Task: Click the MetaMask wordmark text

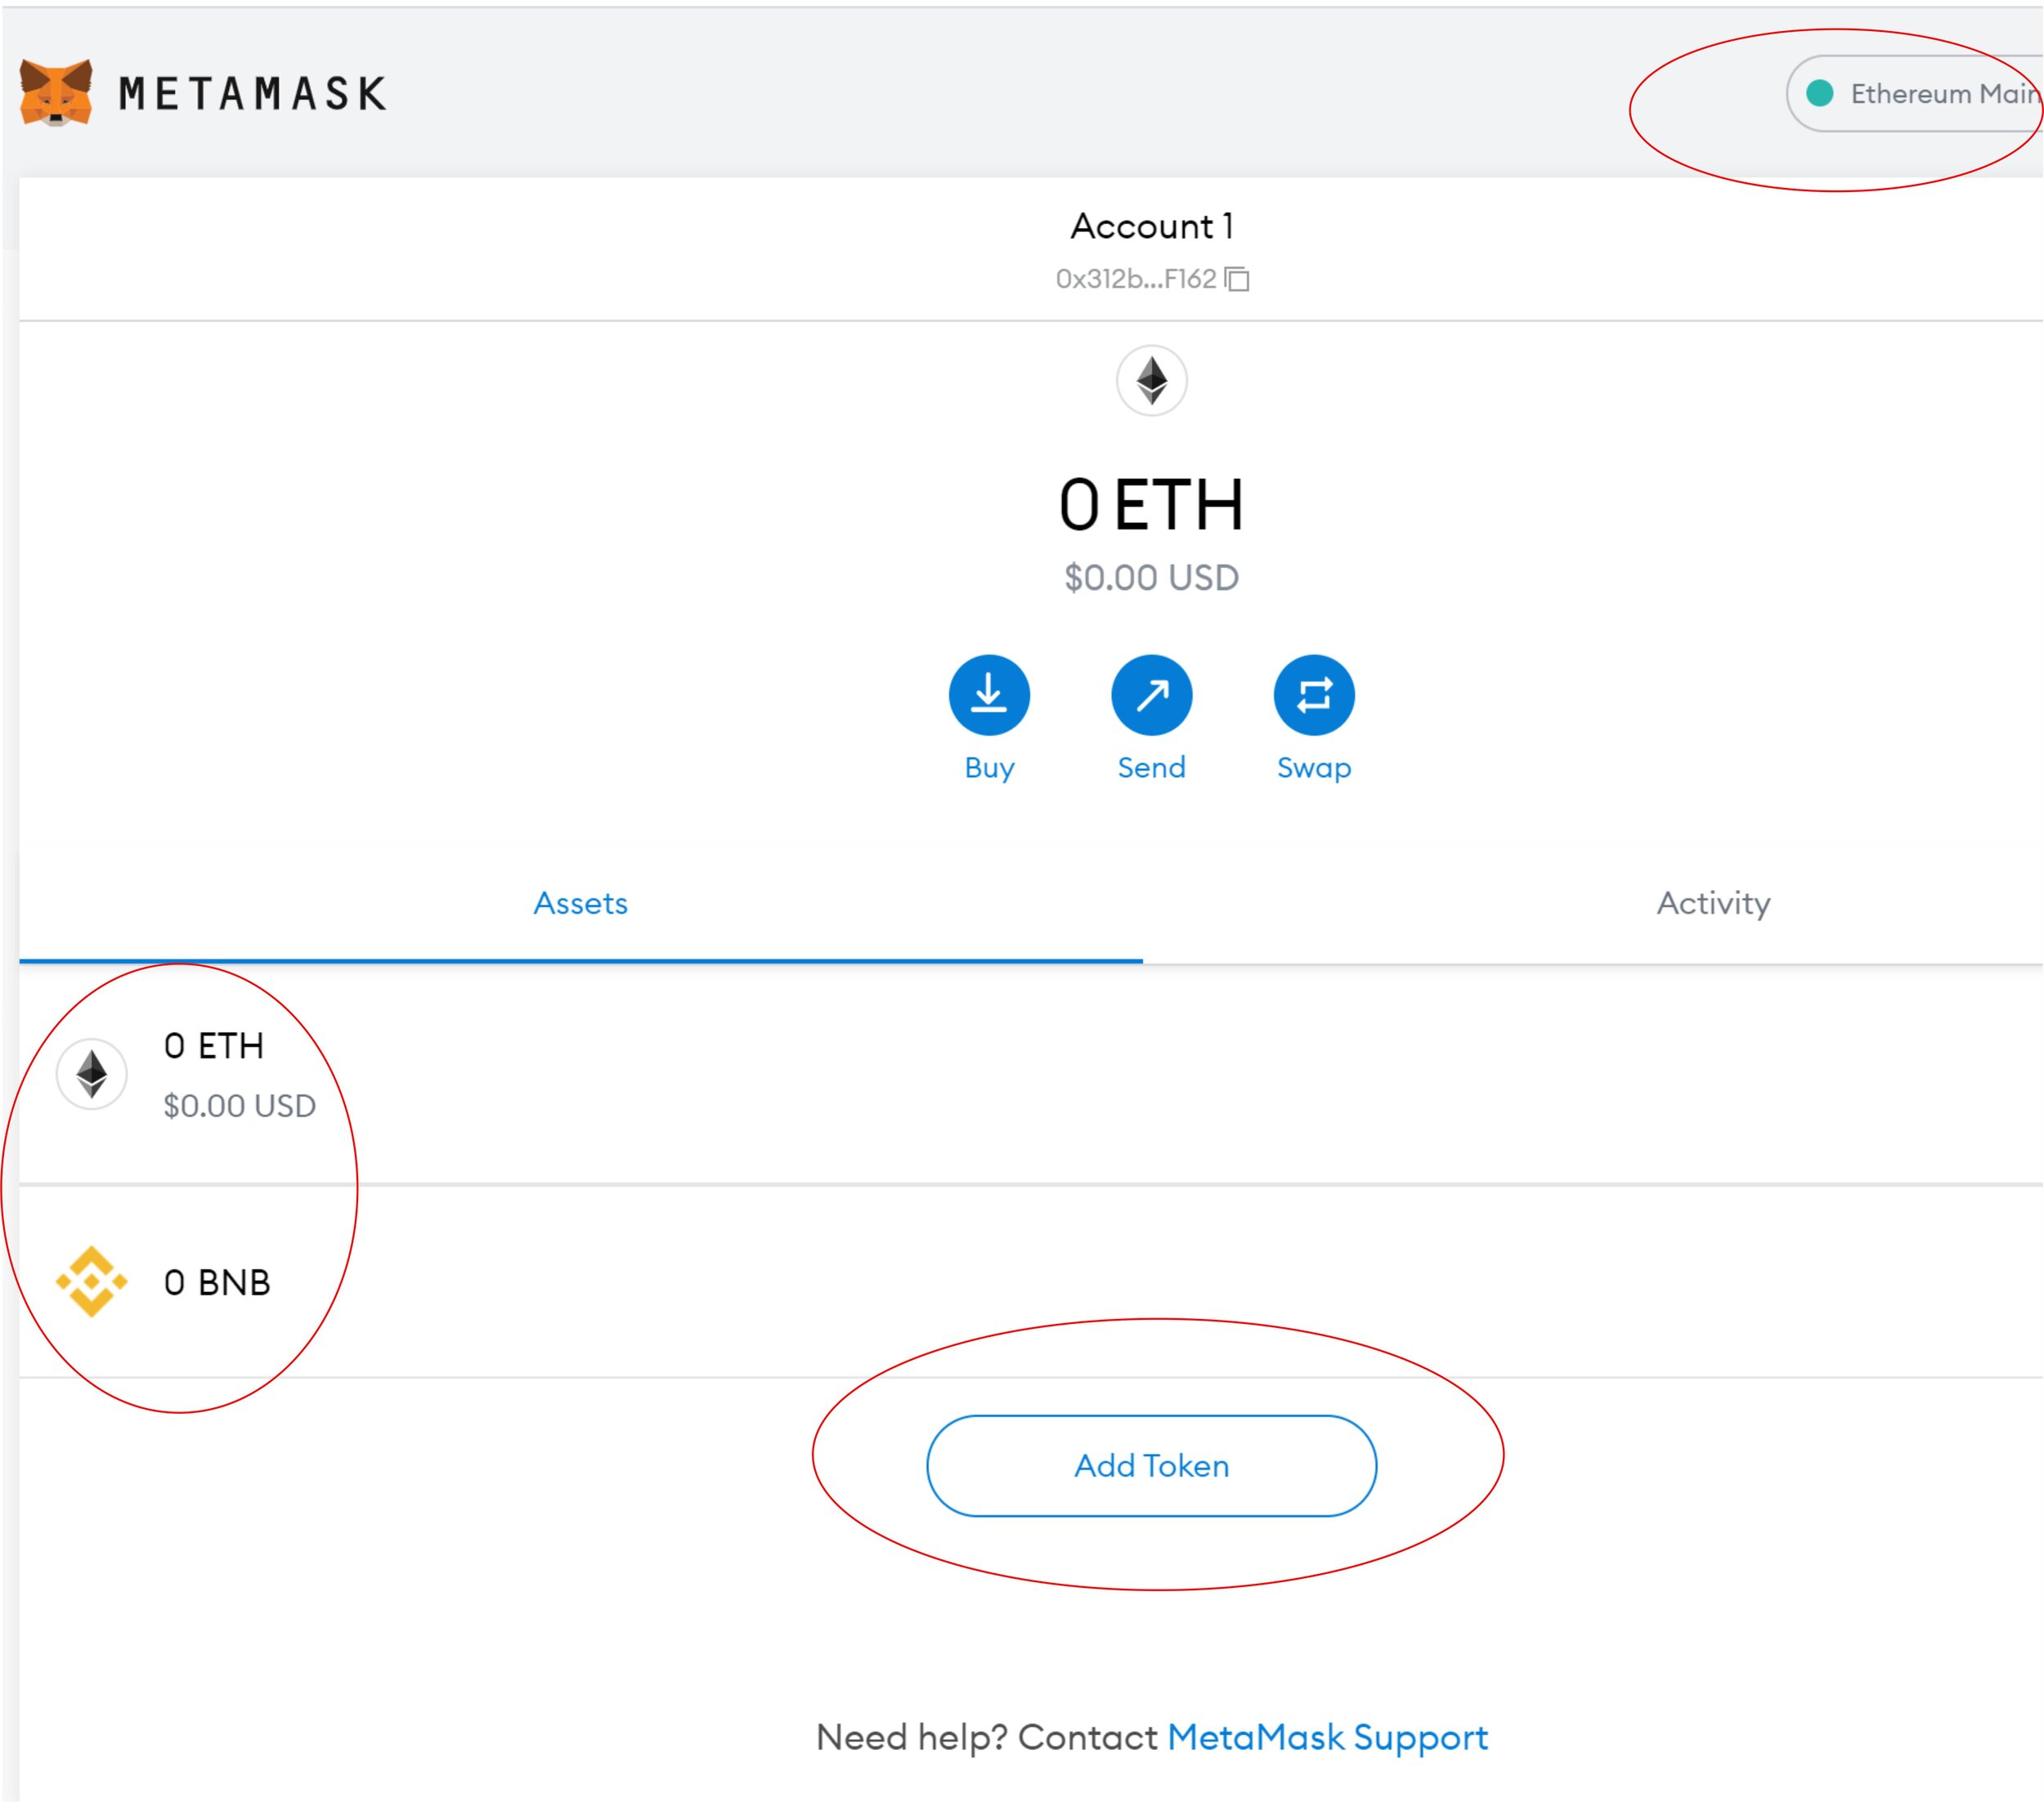Action: point(253,94)
